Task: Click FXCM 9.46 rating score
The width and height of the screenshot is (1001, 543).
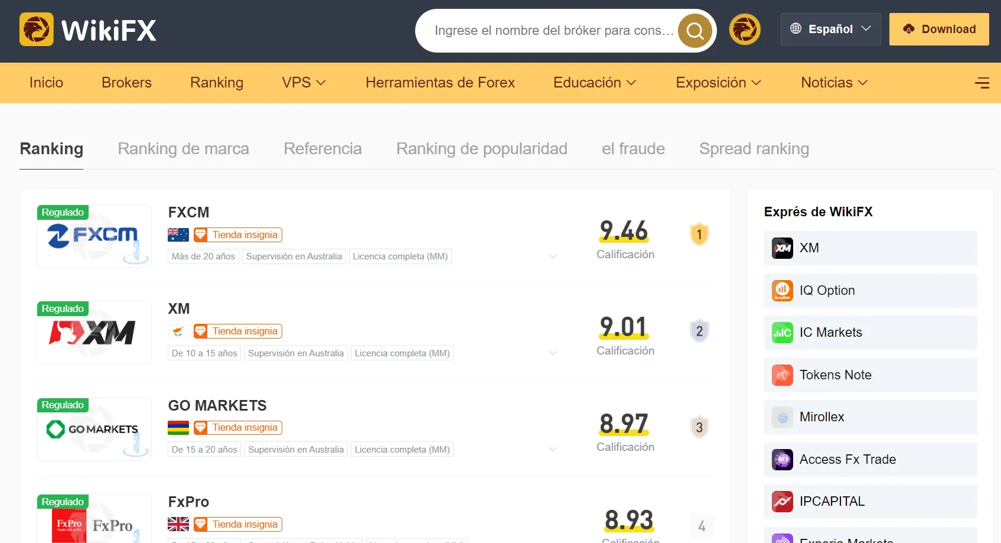Action: (x=624, y=230)
